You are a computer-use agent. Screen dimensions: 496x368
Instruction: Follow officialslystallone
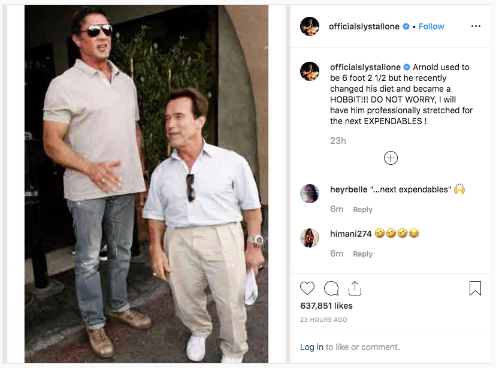click(431, 26)
